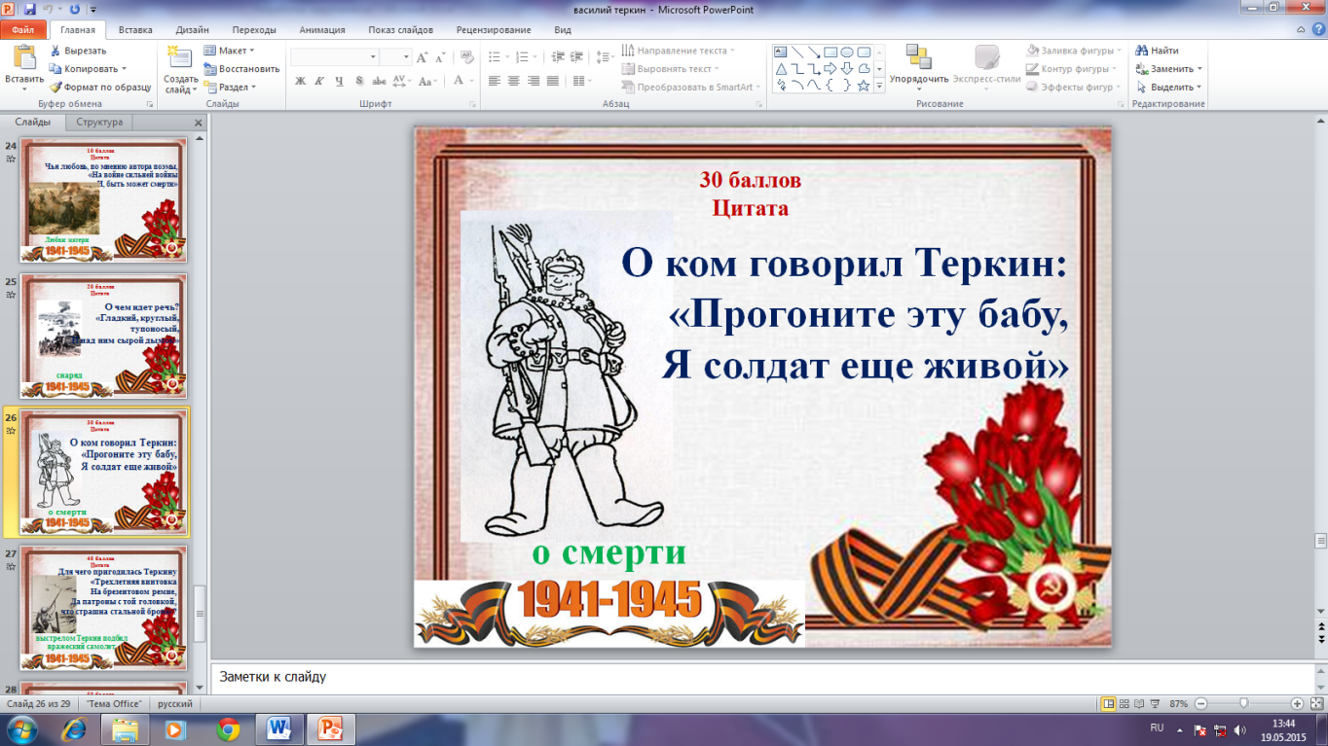Click Формат по образцу (Format Painter)
Image resolution: width=1328 pixels, height=746 pixels.
101,87
